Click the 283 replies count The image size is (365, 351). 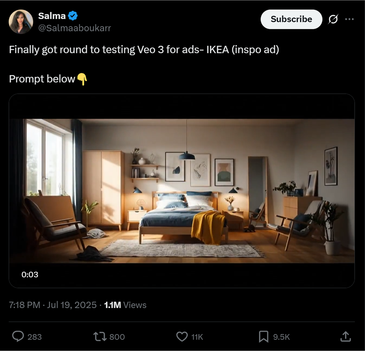tap(34, 337)
